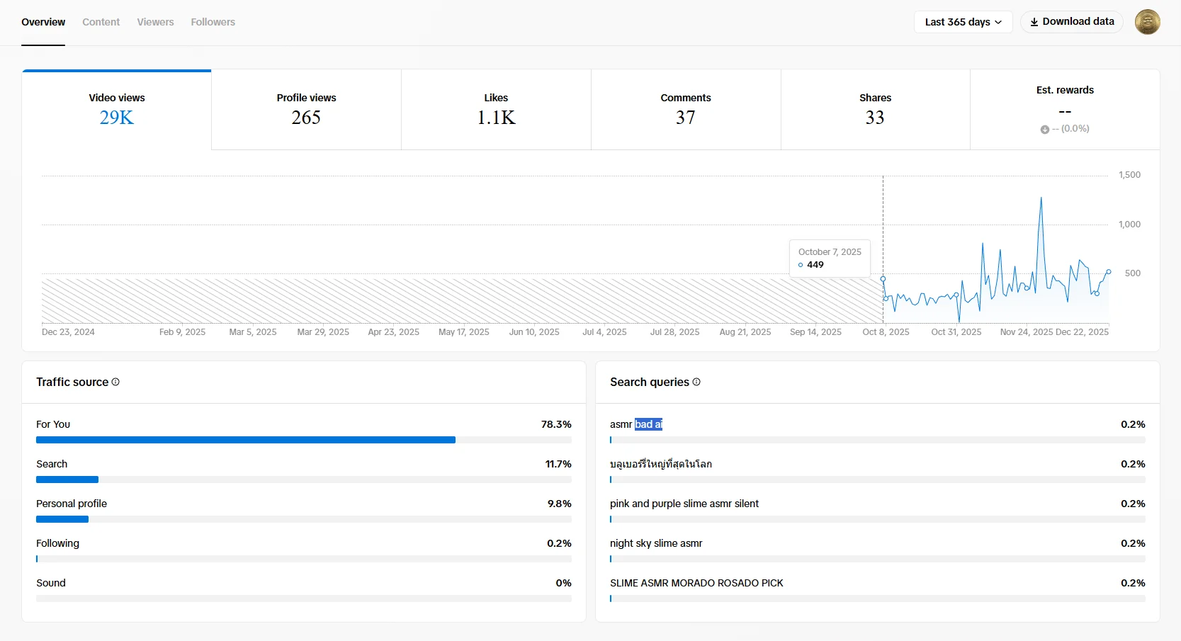Select the Overview tab

[x=43, y=22]
